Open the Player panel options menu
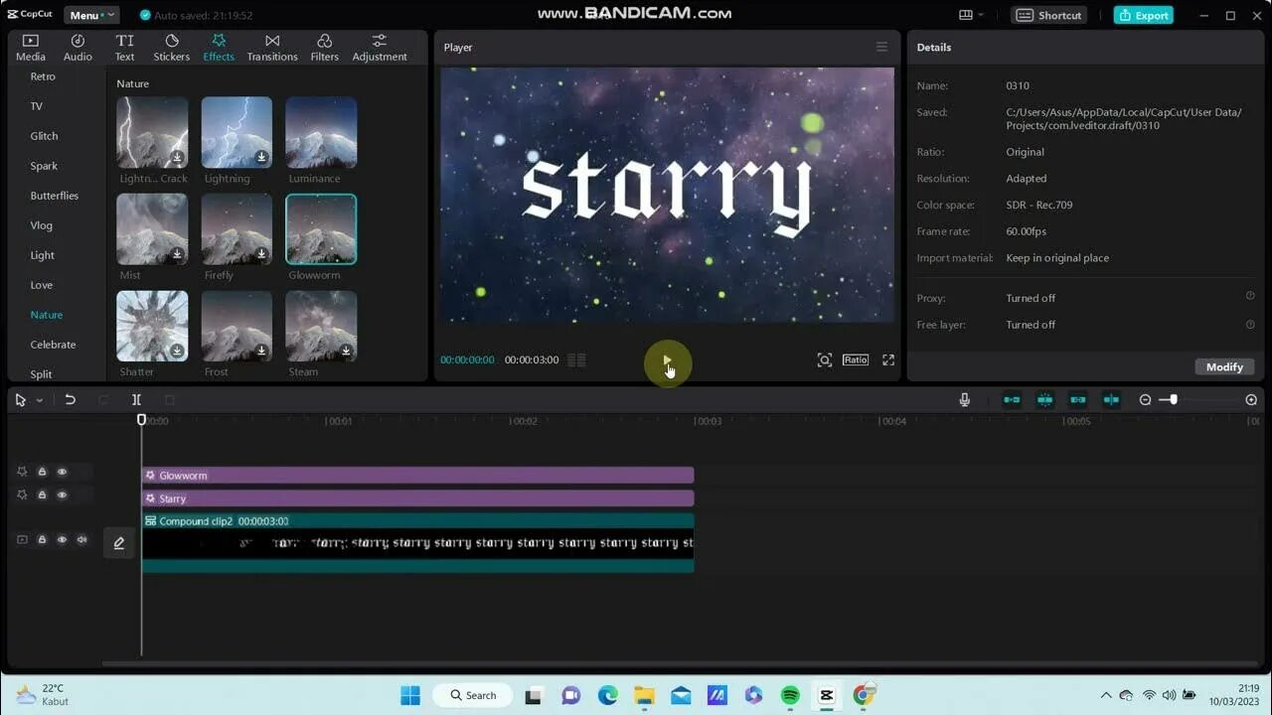The height and width of the screenshot is (715, 1272). [x=881, y=47]
